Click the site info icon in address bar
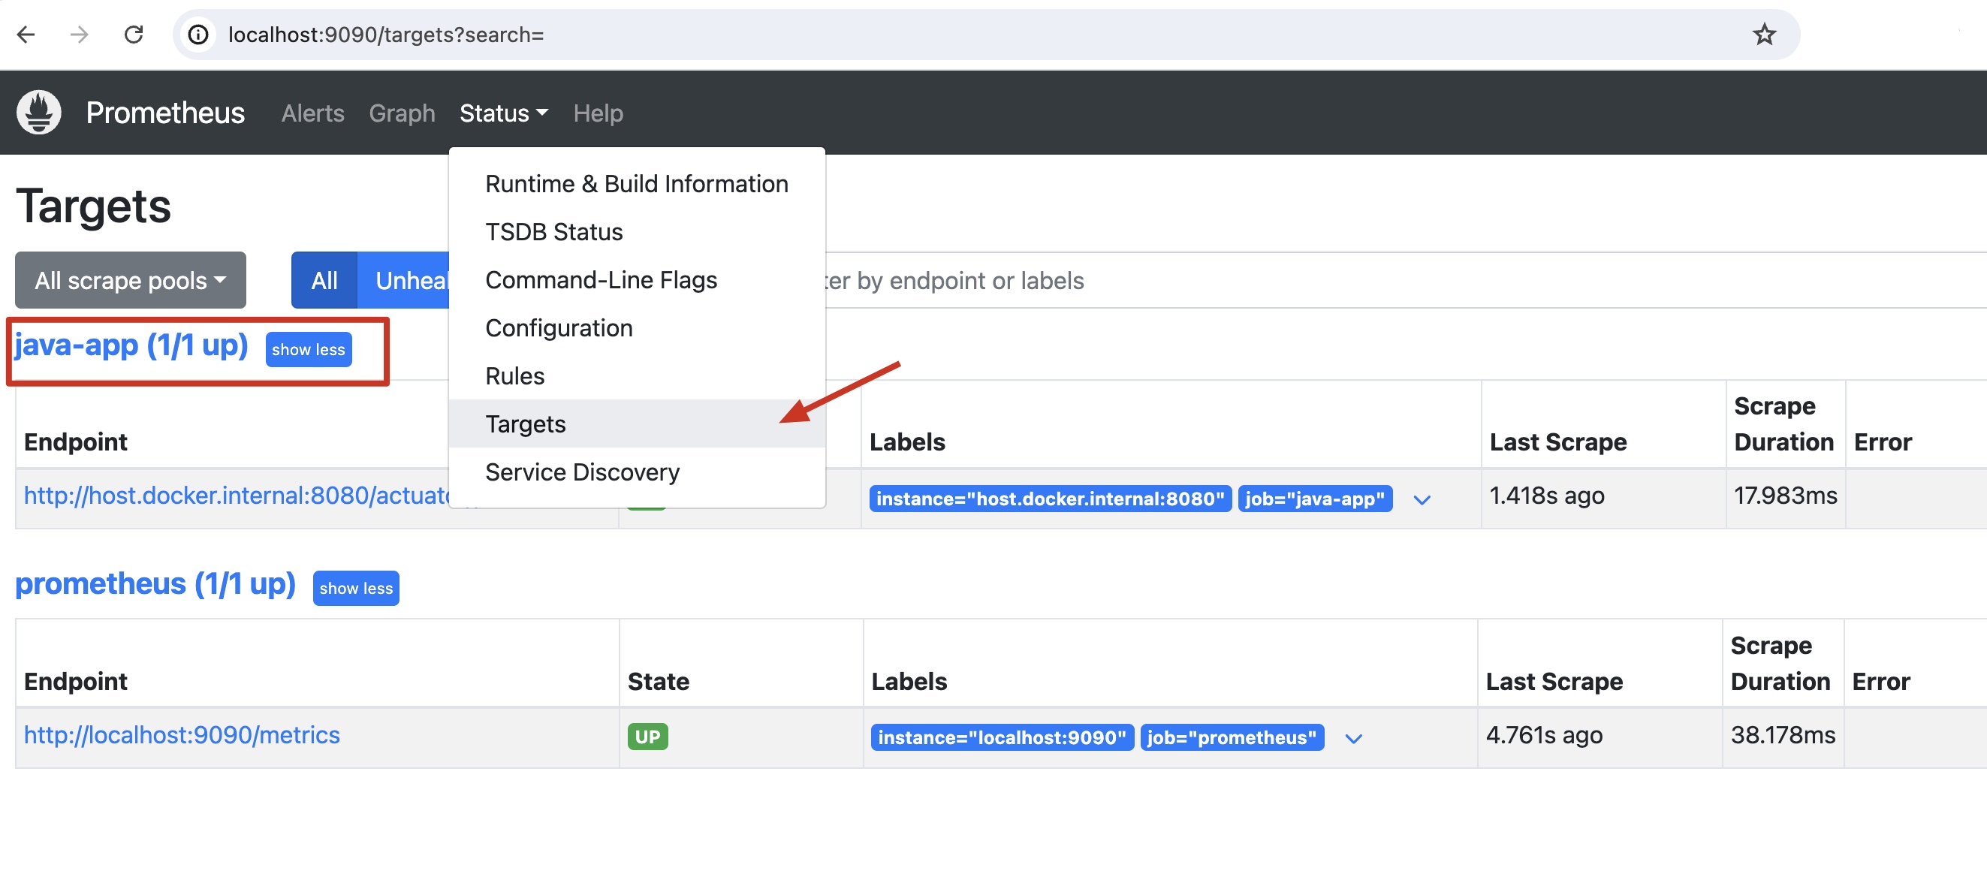Viewport: 1987px width, 889px height. click(x=198, y=35)
